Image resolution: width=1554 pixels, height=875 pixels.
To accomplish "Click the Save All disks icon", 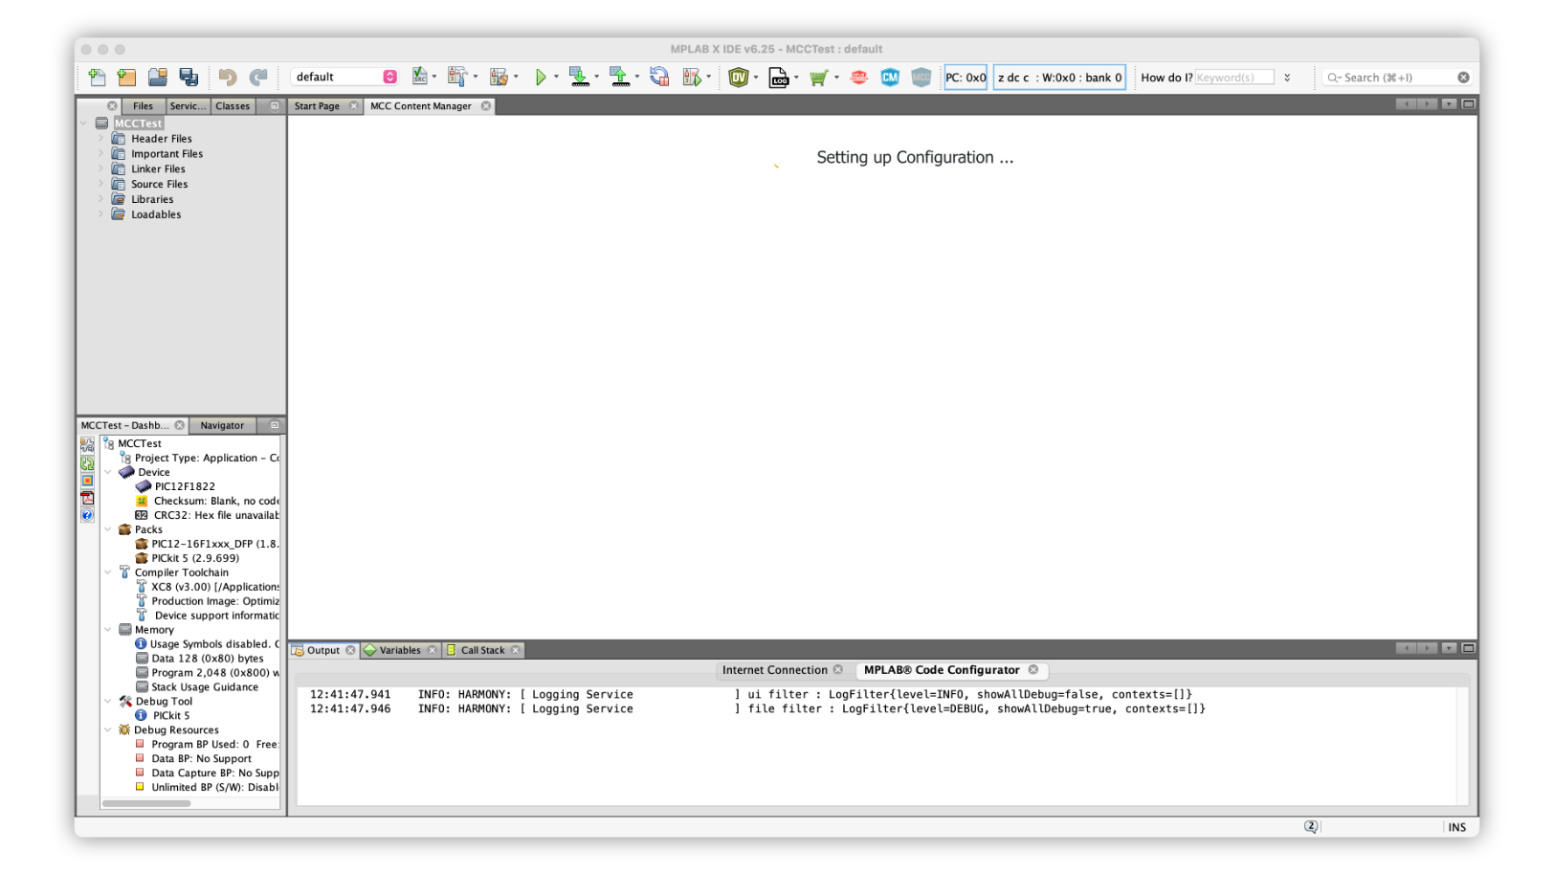I will [189, 78].
